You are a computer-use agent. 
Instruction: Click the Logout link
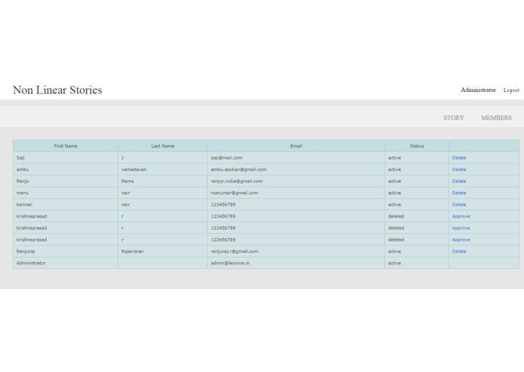(x=511, y=90)
